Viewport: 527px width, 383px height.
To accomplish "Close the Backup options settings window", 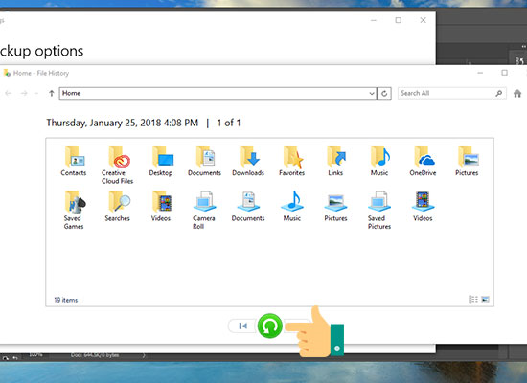I will point(424,20).
